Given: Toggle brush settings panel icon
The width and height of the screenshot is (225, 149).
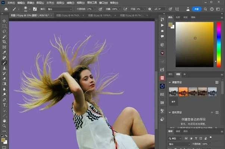Looking at the screenshot, I should 35,9.
